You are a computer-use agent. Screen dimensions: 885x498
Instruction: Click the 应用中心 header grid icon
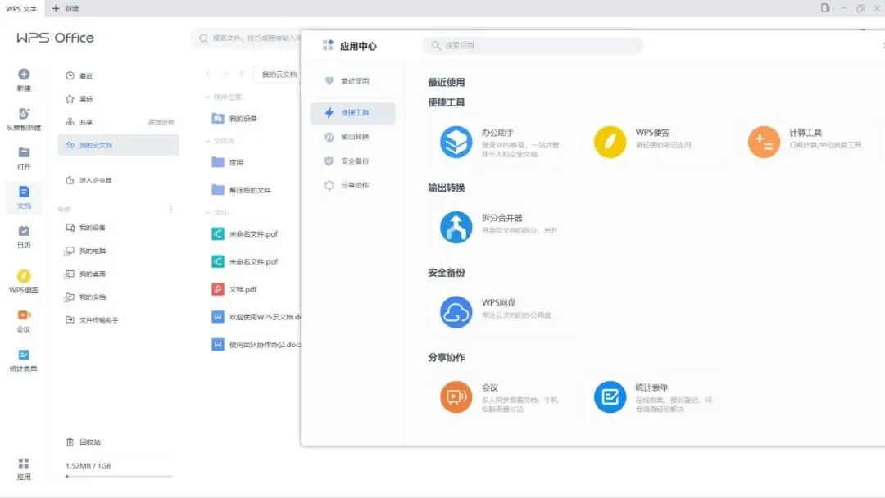[x=328, y=45]
